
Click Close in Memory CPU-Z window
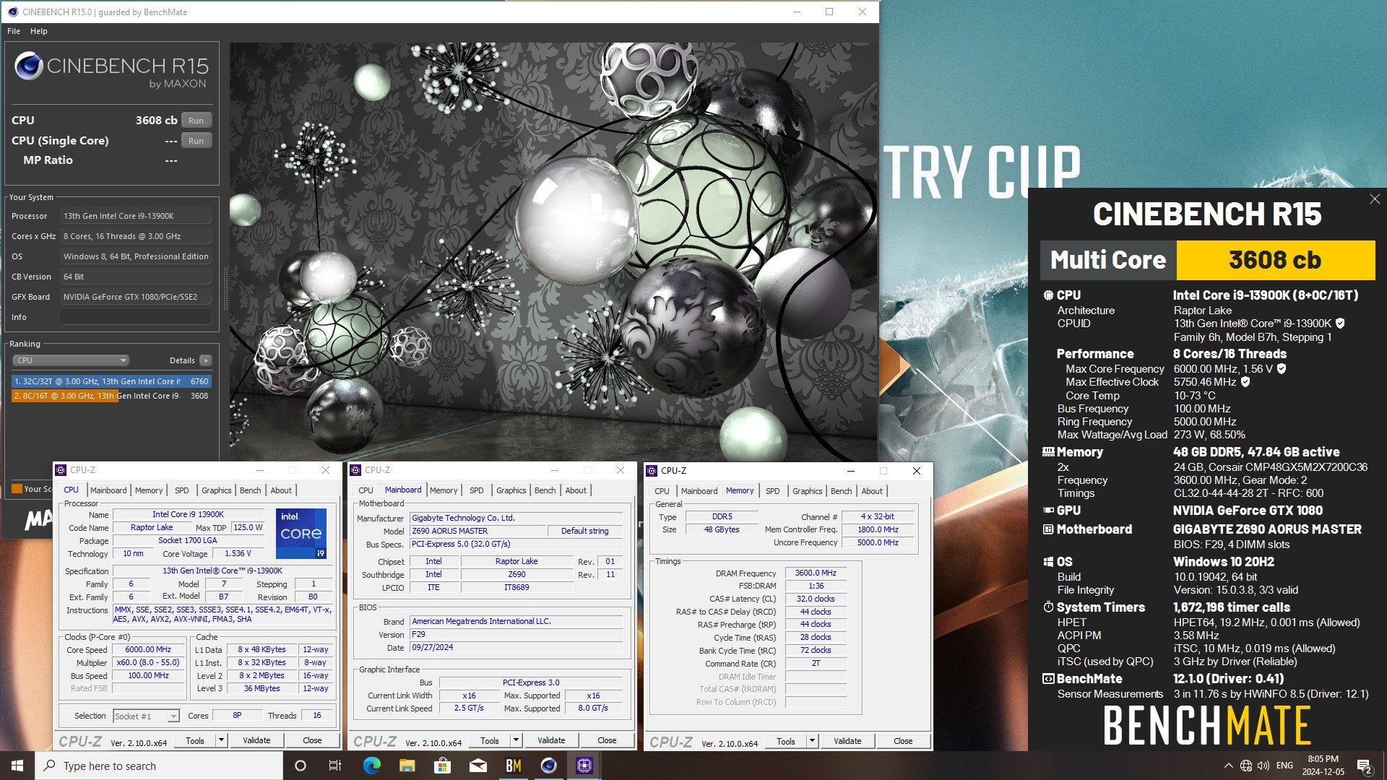(x=903, y=741)
